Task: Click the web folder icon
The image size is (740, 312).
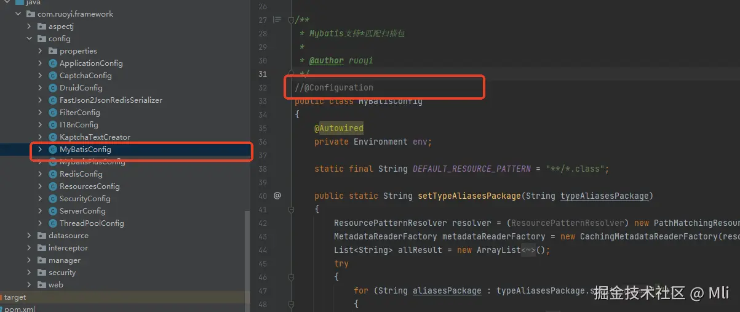Action: (42, 284)
